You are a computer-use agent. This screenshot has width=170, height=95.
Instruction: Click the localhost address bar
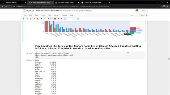(x=84, y=6)
